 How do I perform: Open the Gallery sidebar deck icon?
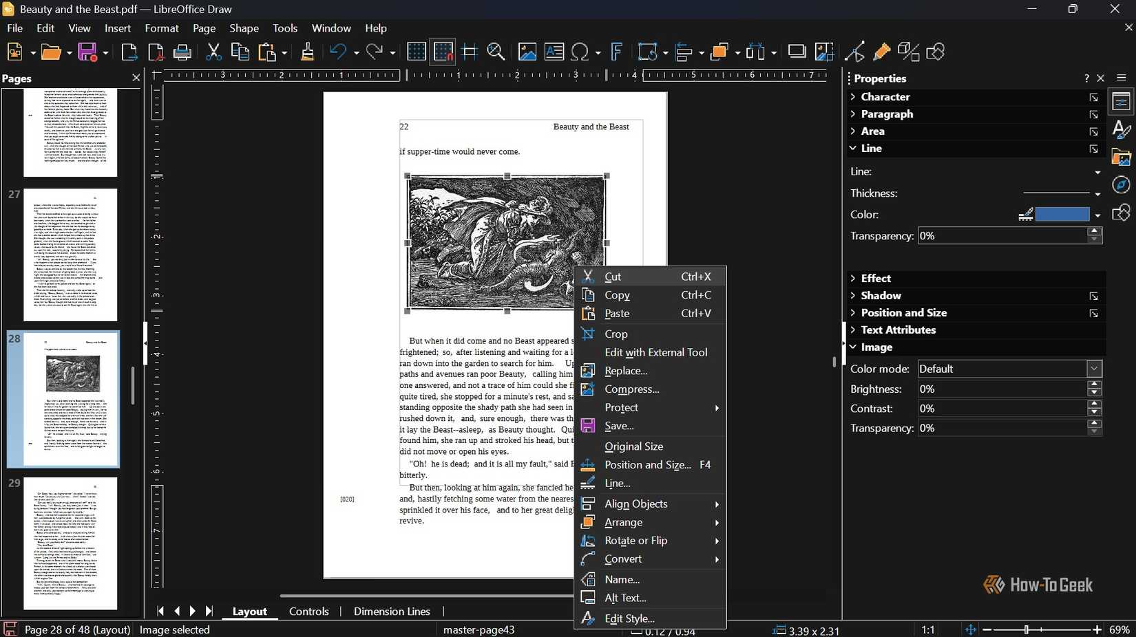pyautogui.click(x=1122, y=158)
